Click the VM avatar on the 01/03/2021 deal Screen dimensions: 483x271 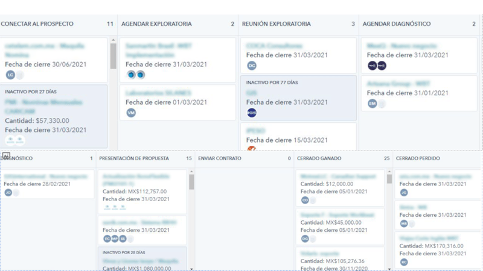131,113
